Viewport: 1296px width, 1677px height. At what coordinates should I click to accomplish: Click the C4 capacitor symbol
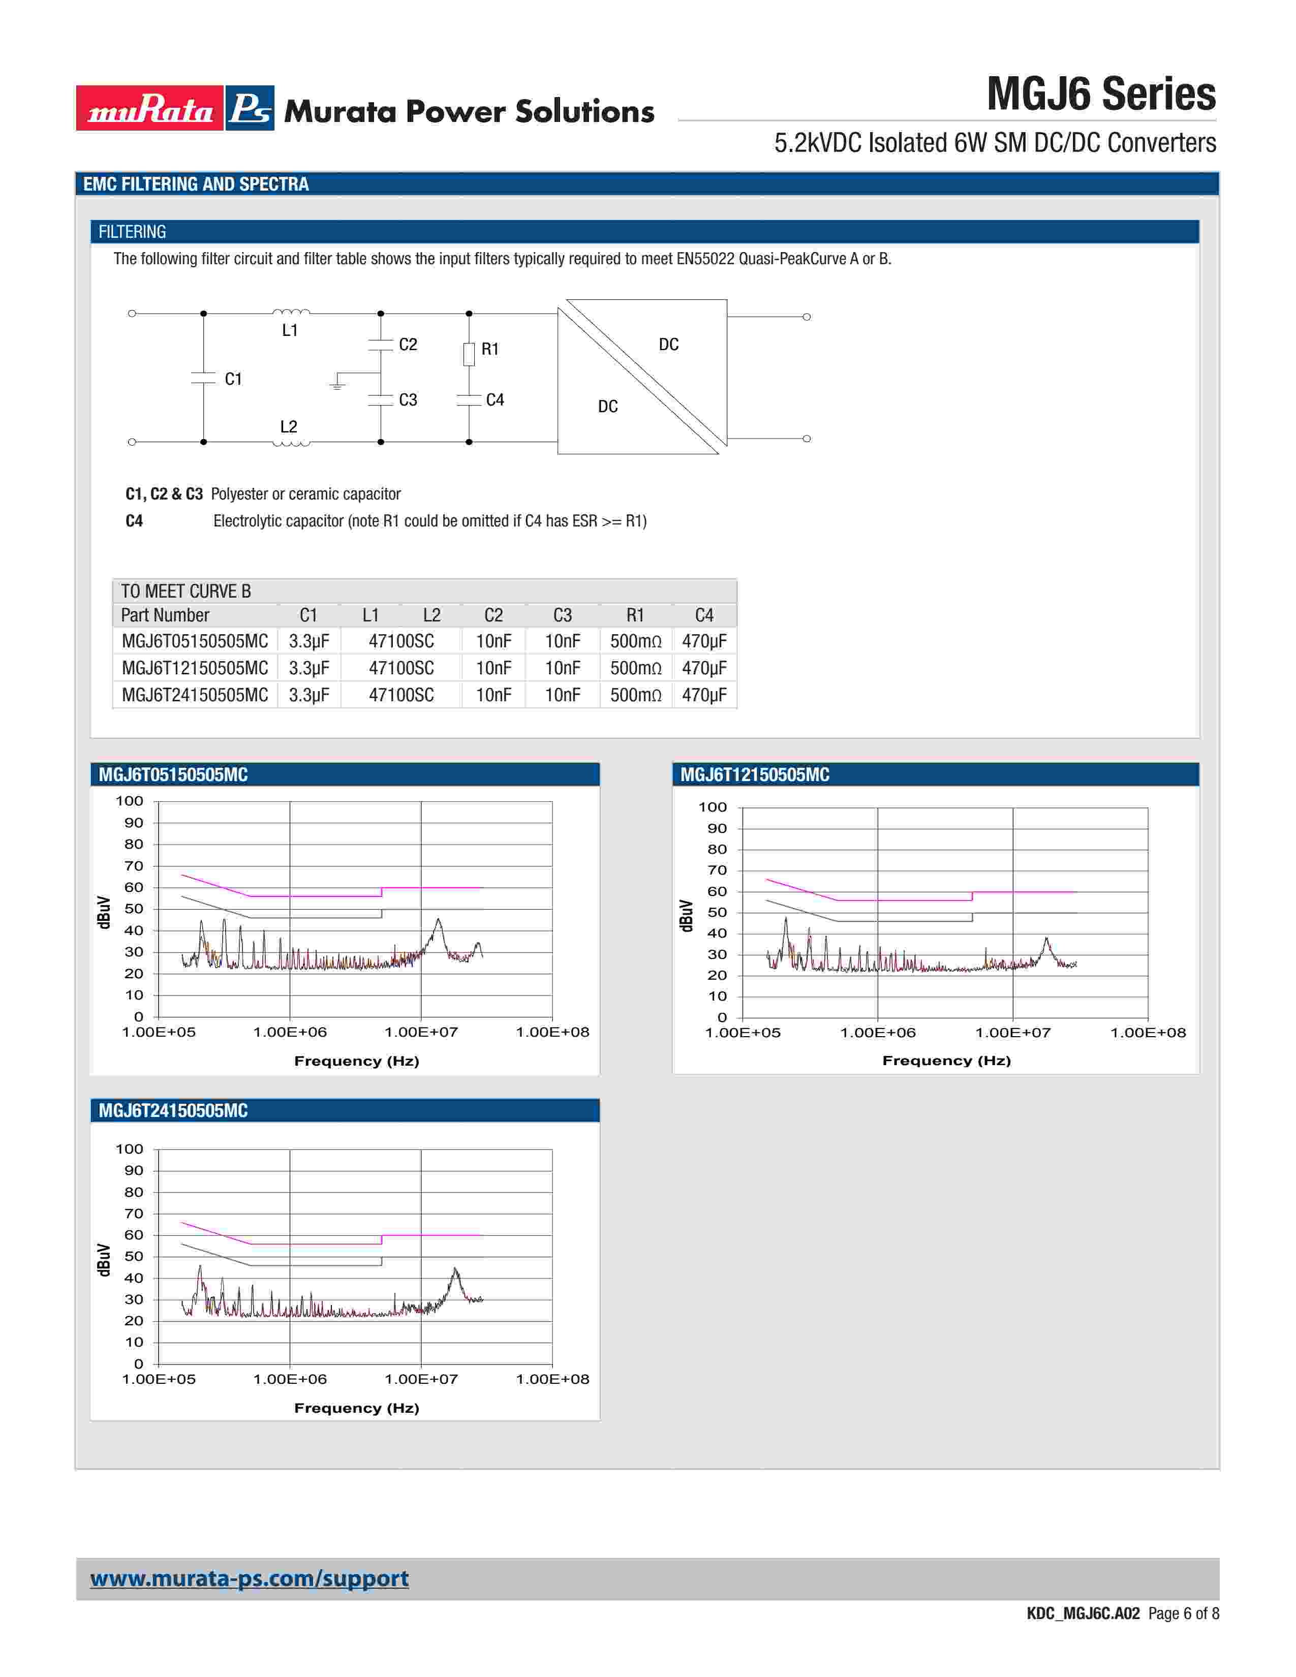click(469, 399)
